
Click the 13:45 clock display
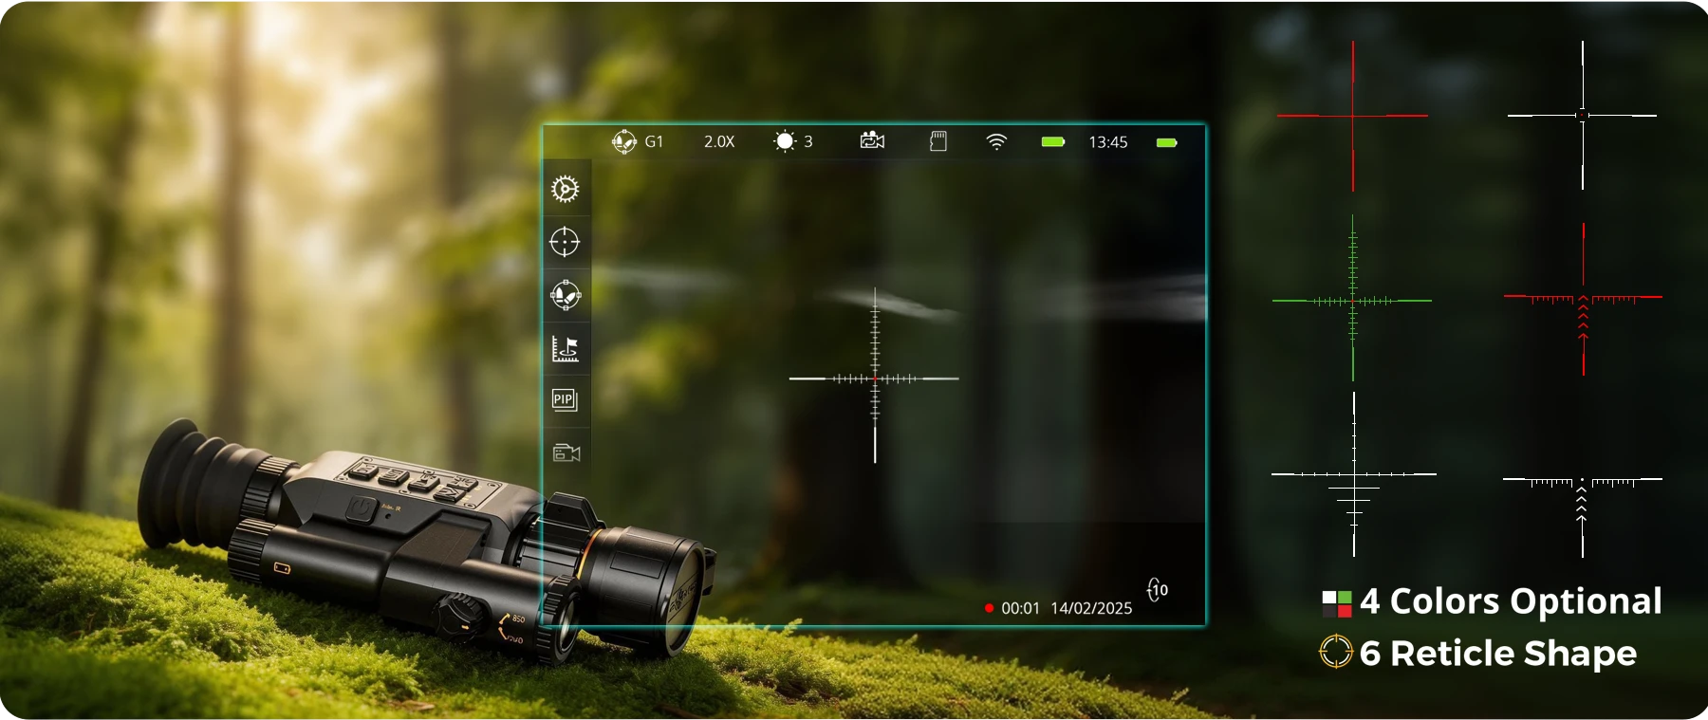click(x=1107, y=142)
